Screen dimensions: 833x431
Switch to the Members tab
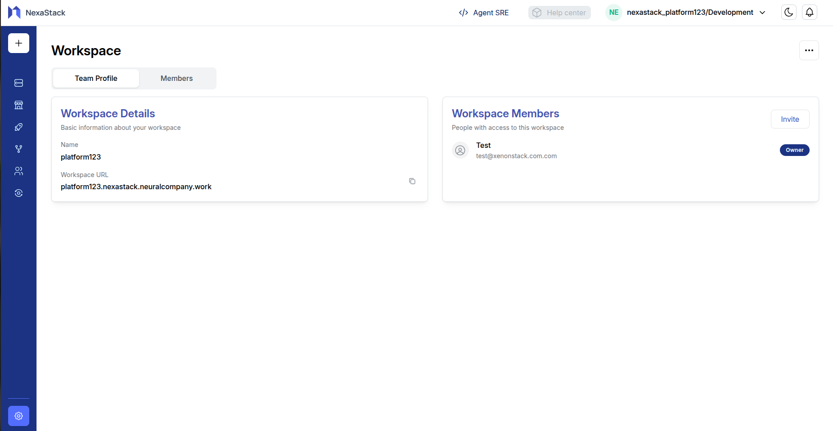(176, 78)
